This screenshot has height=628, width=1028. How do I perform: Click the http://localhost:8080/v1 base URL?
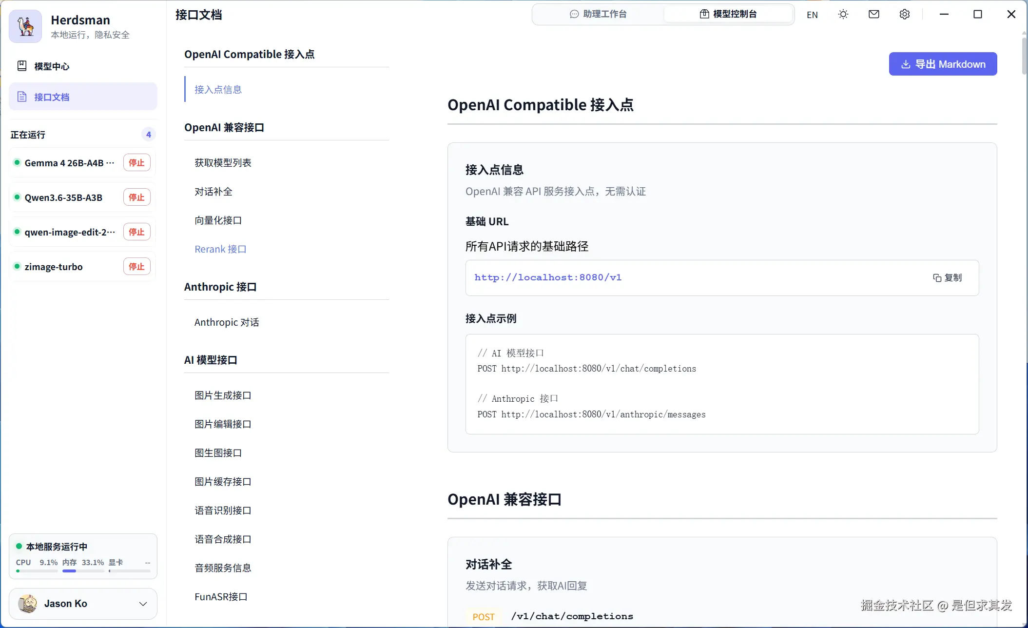[x=548, y=277]
